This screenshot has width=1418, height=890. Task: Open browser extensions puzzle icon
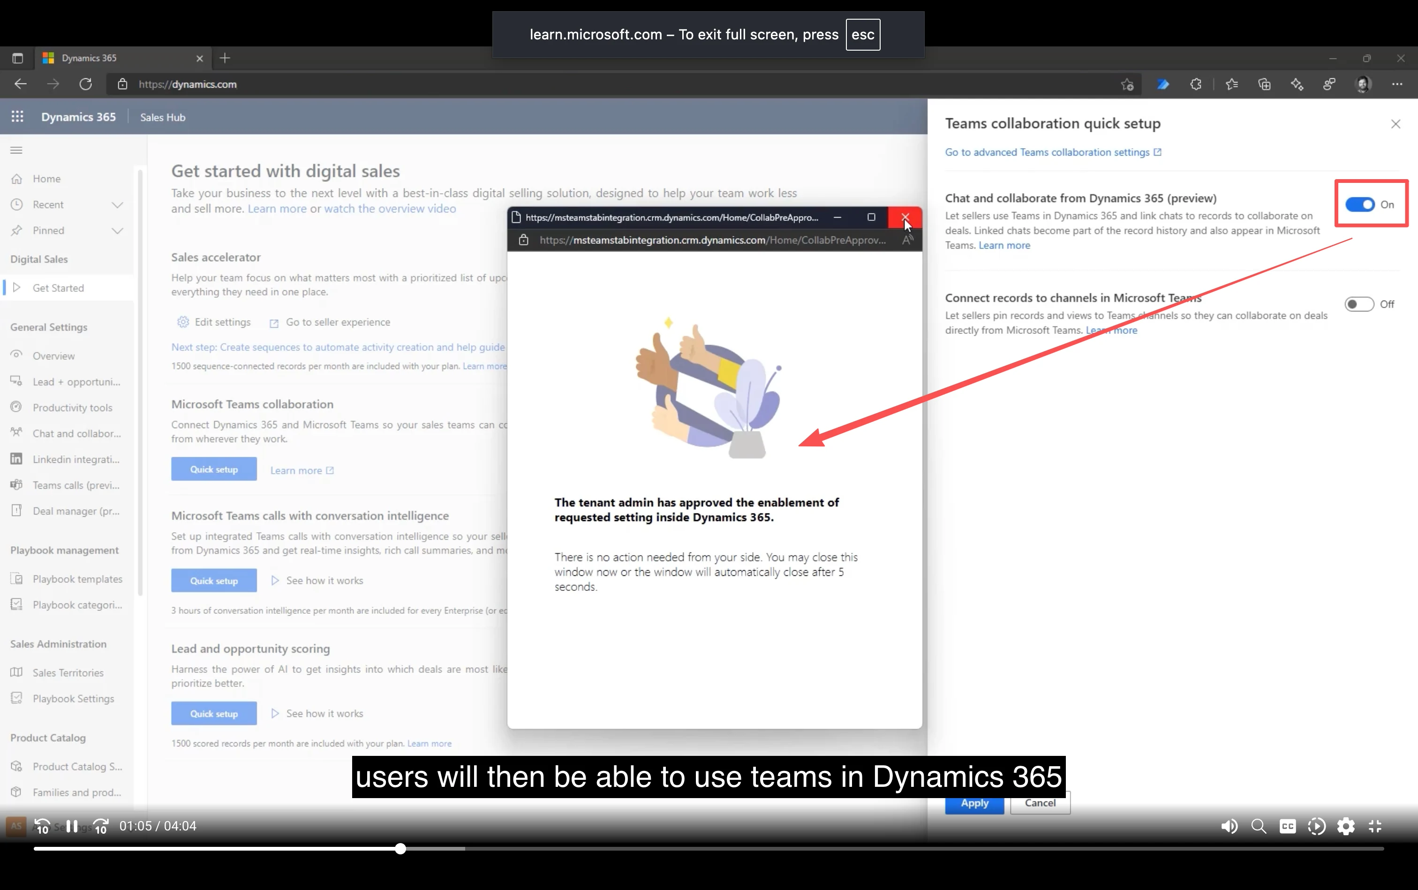[x=1195, y=84]
